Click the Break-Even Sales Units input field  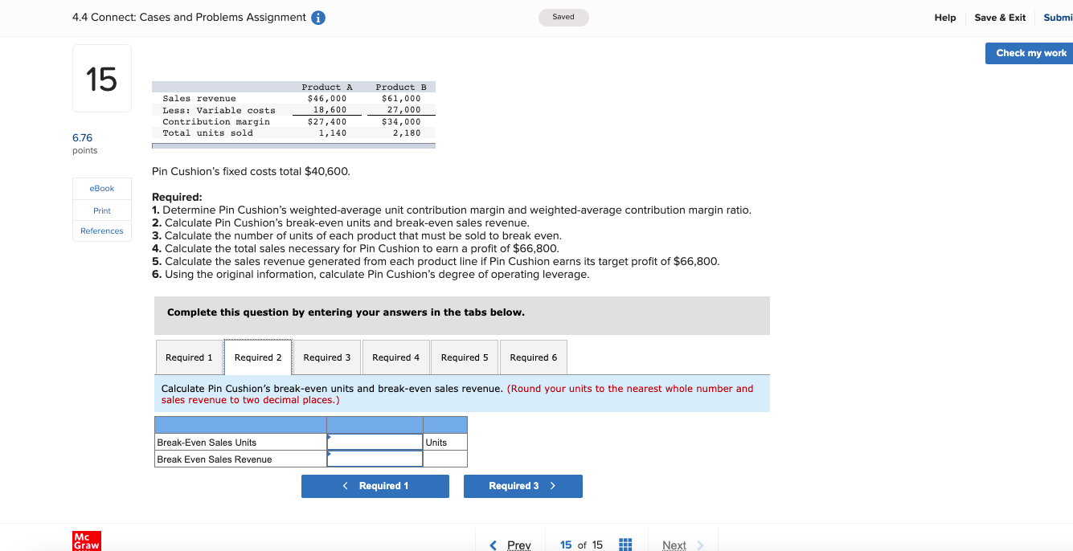375,442
